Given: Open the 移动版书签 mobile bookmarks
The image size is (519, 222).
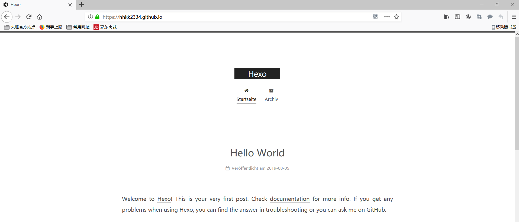Looking at the screenshot, I should [x=504, y=27].
